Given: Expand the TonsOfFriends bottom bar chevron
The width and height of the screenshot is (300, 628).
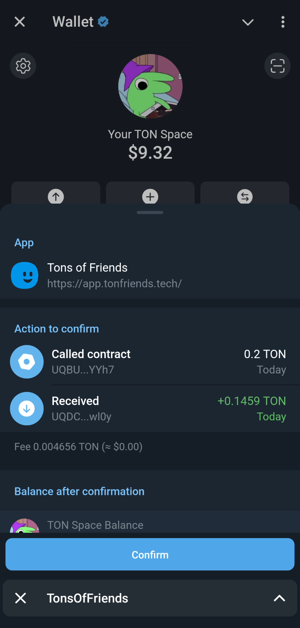Looking at the screenshot, I should pyautogui.click(x=279, y=598).
